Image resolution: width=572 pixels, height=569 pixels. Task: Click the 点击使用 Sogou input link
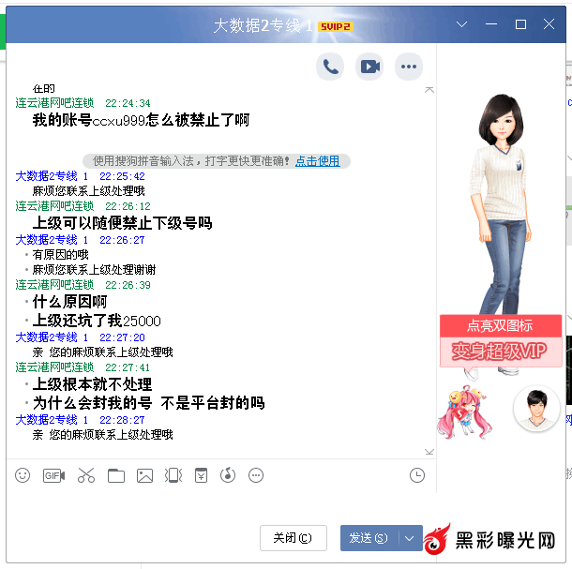tap(318, 161)
